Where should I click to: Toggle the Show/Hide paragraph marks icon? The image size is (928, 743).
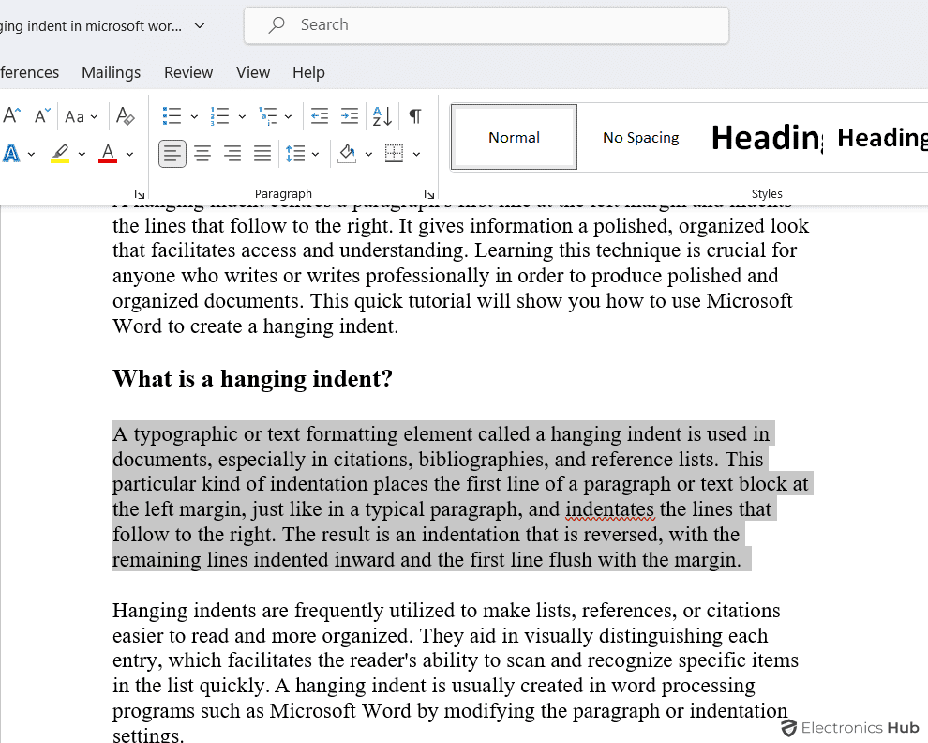pyautogui.click(x=413, y=114)
